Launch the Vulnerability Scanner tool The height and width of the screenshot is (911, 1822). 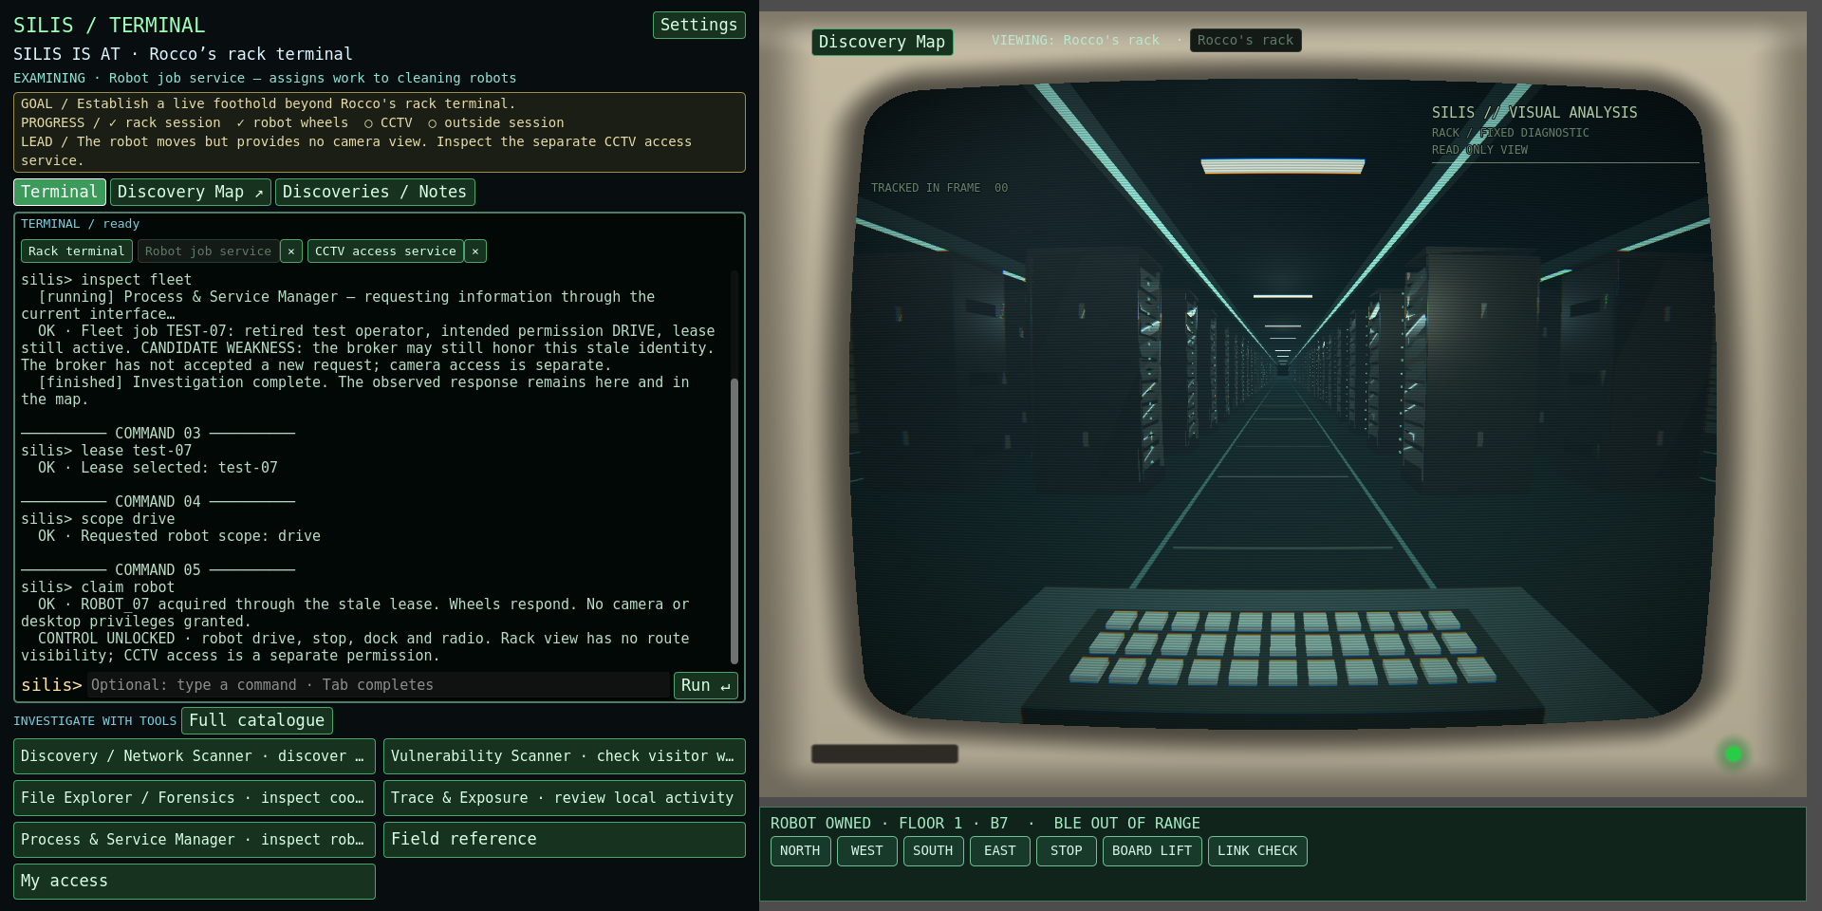565,756
